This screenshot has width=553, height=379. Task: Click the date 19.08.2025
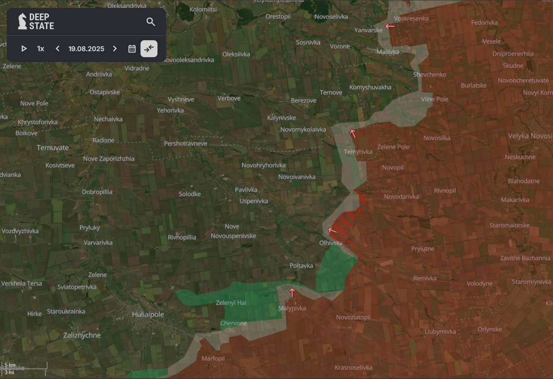coord(86,49)
